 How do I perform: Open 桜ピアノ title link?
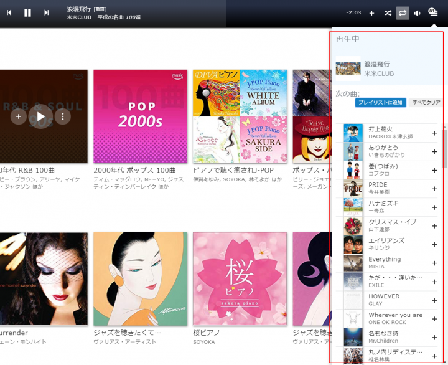pyautogui.click(x=207, y=333)
